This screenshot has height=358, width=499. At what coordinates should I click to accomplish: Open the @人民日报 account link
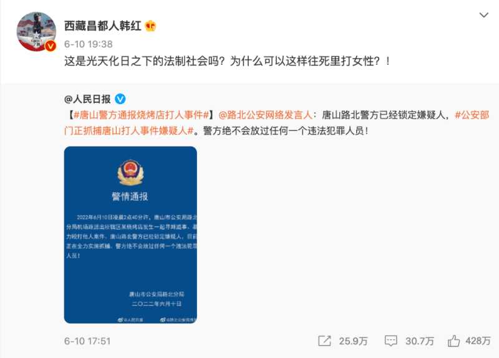(x=87, y=99)
